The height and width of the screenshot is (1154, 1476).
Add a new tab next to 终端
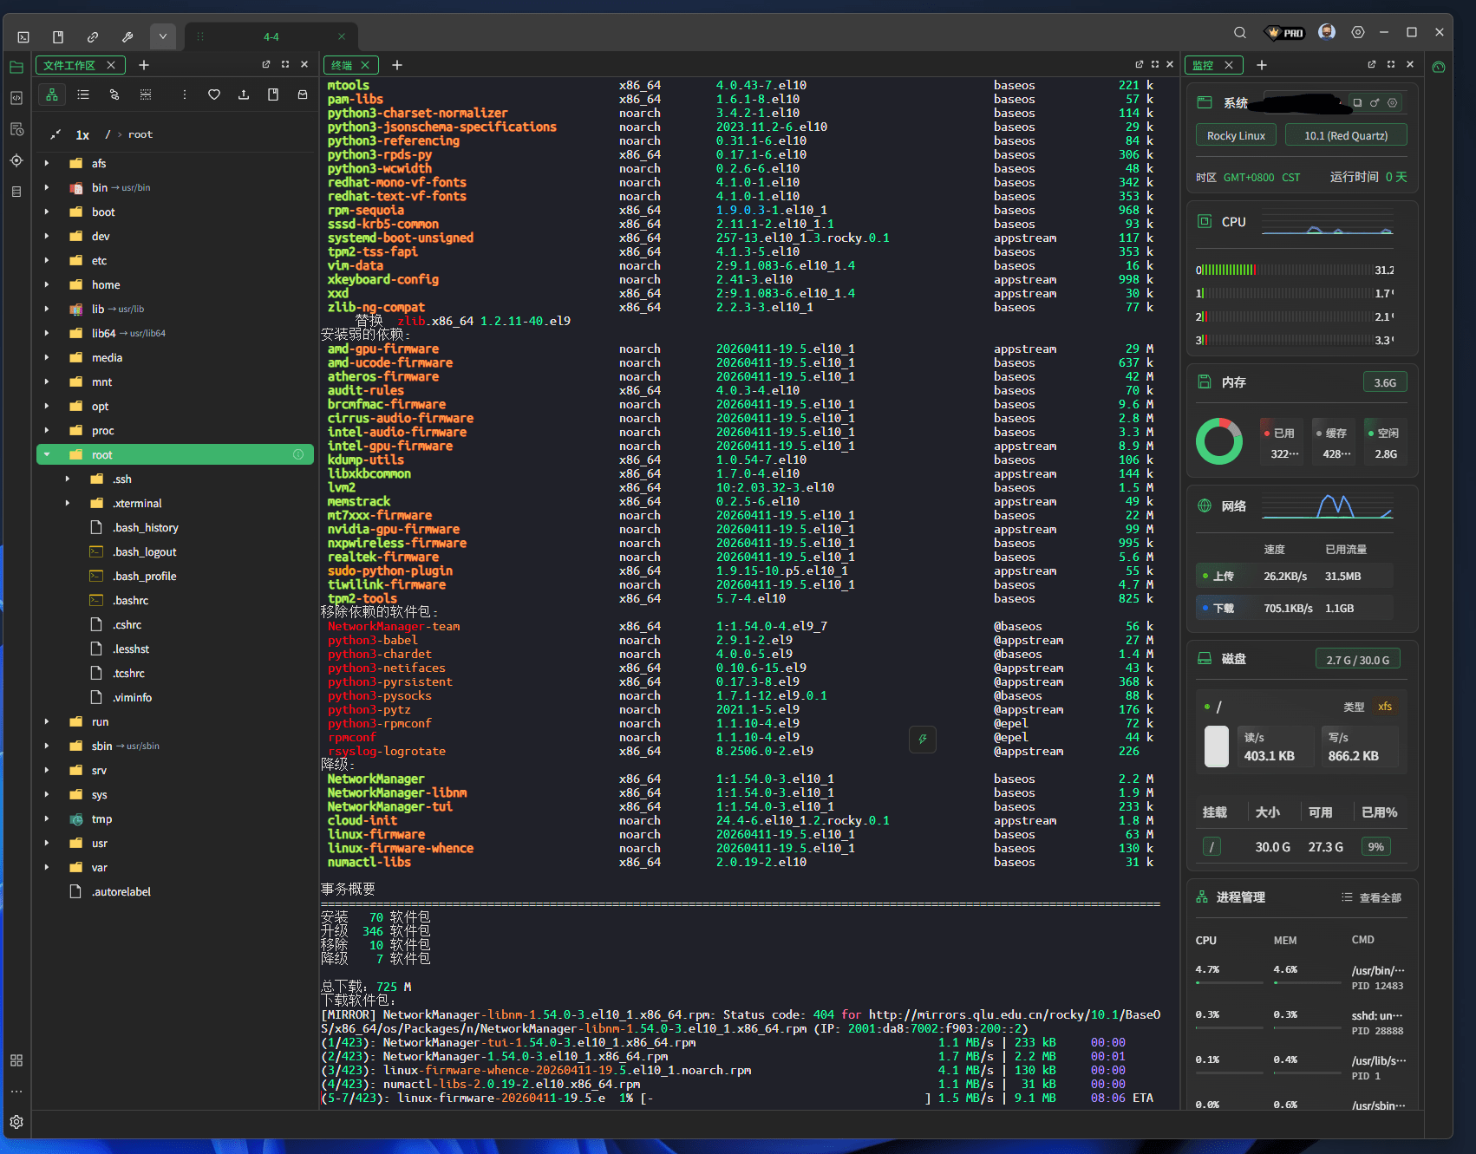397,65
